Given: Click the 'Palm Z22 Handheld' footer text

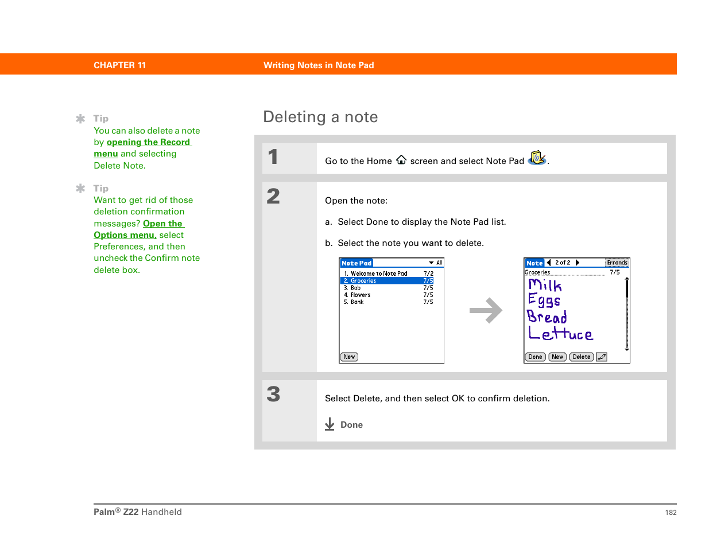Looking at the screenshot, I should tap(138, 512).
